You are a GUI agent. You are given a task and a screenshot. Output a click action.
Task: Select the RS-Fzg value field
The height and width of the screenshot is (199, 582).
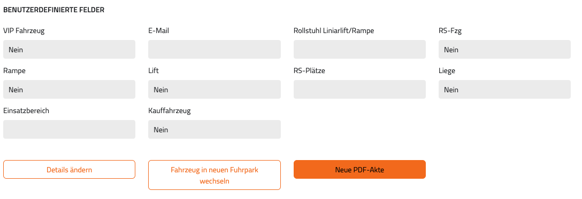point(504,50)
